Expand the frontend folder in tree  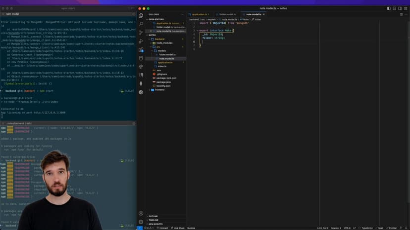point(159,90)
